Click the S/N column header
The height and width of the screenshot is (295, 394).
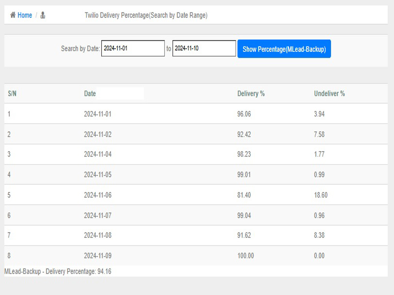click(12, 94)
